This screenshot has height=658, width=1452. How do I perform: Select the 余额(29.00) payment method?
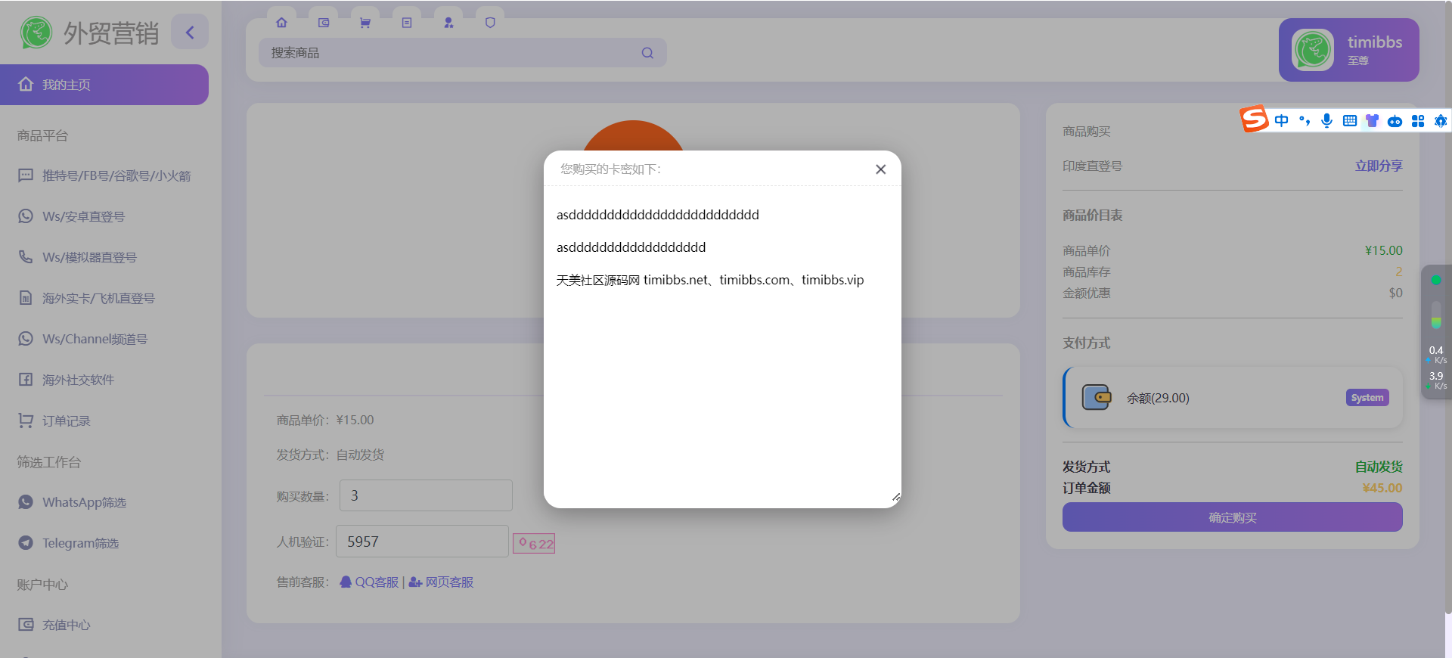point(1233,398)
